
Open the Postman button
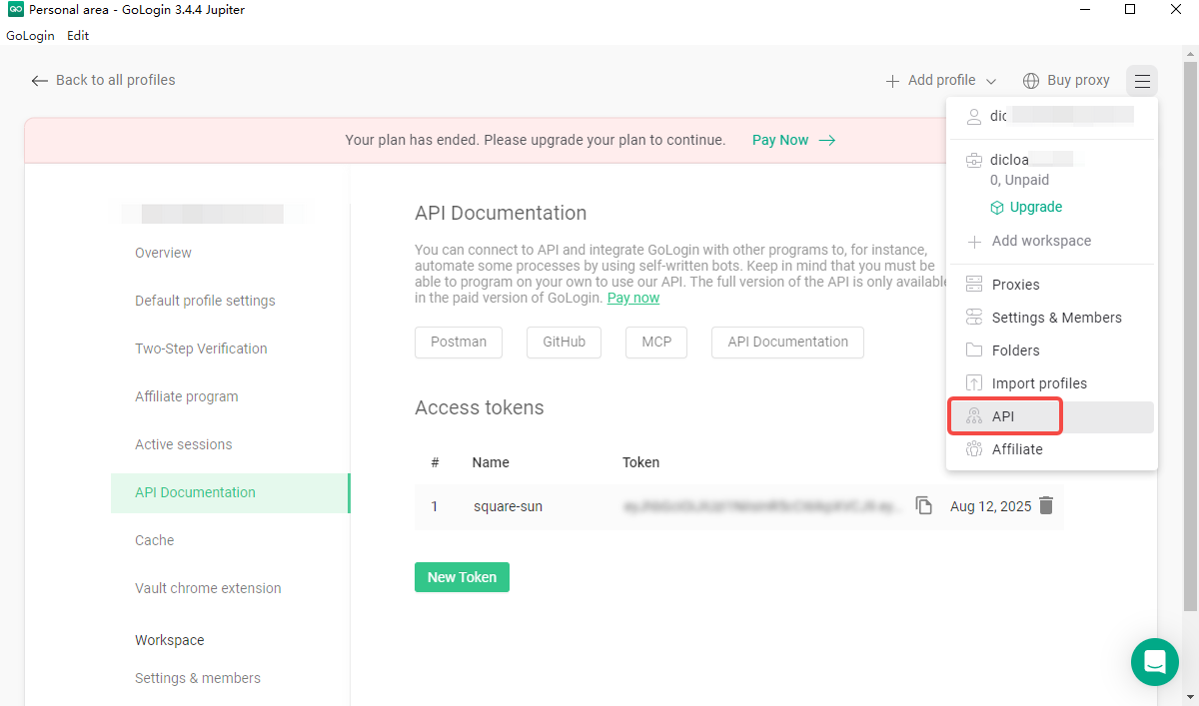(459, 342)
